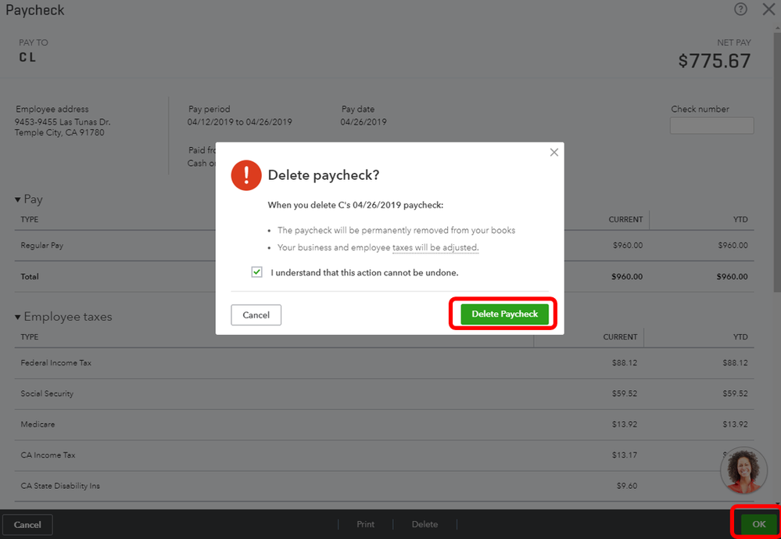This screenshot has width=781, height=539.
Task: Dismiss the Delete paycheck dialog with X
Action: pos(554,153)
